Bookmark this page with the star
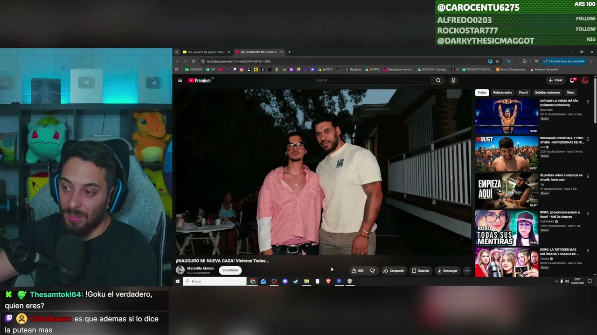The height and width of the screenshot is (335, 597). (497, 61)
